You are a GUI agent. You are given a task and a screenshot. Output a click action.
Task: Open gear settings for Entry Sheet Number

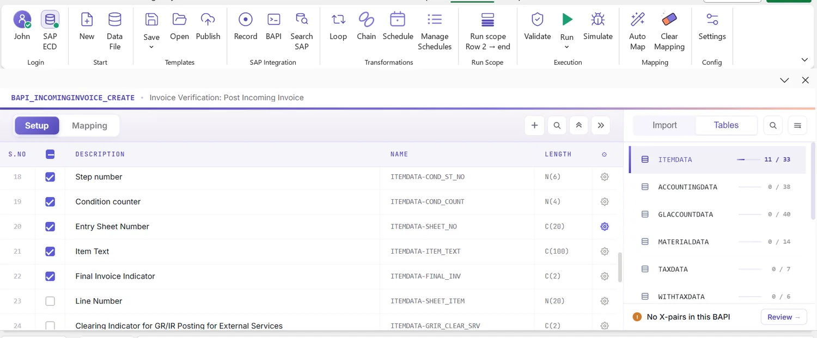point(604,226)
